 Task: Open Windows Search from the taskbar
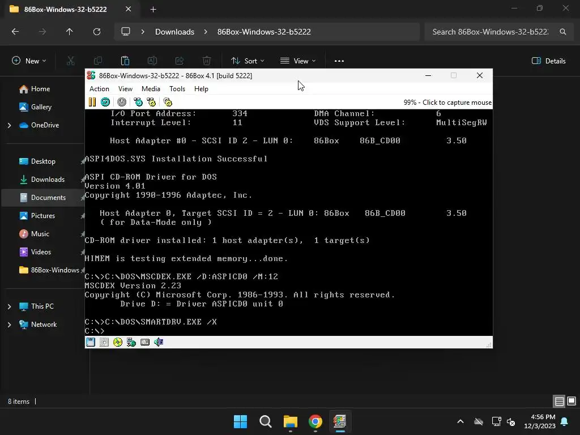point(266,421)
